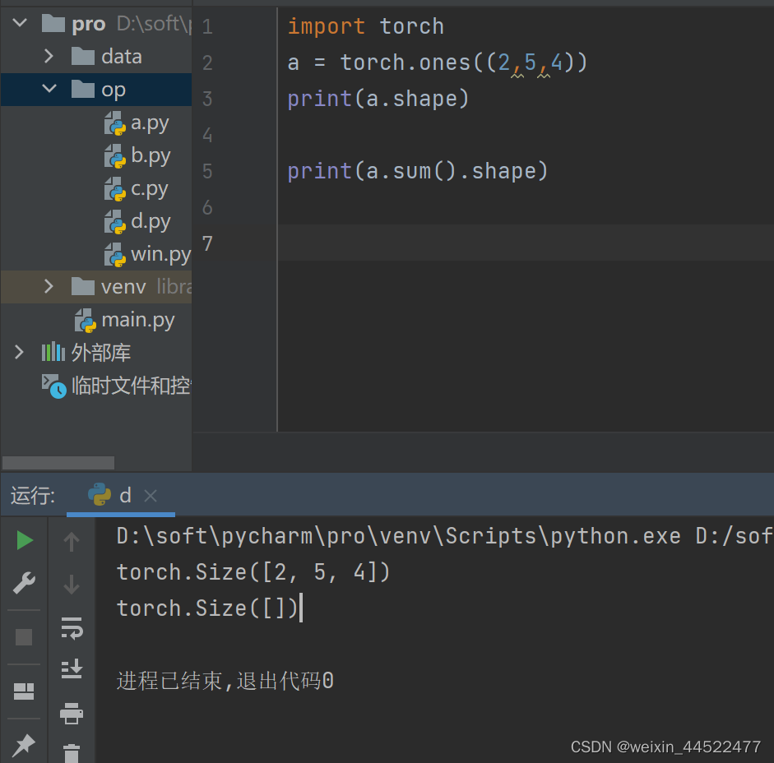Click line number 7 in gutter
The height and width of the screenshot is (763, 774).
207,244
